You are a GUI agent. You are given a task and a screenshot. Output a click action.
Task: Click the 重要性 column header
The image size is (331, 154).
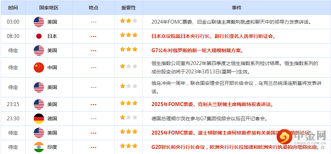click(x=128, y=8)
